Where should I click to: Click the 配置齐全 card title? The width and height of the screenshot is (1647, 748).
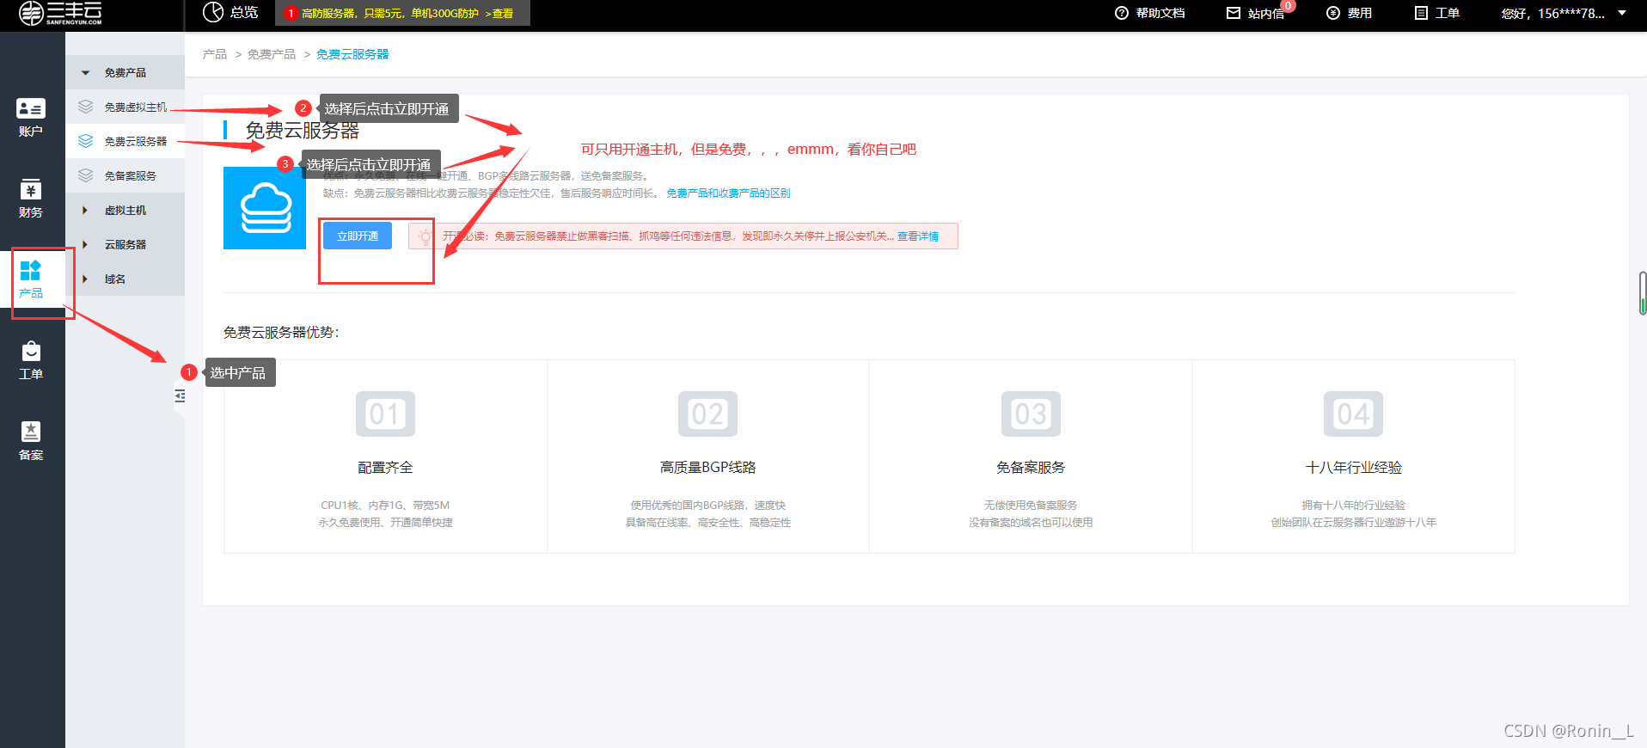click(x=385, y=467)
